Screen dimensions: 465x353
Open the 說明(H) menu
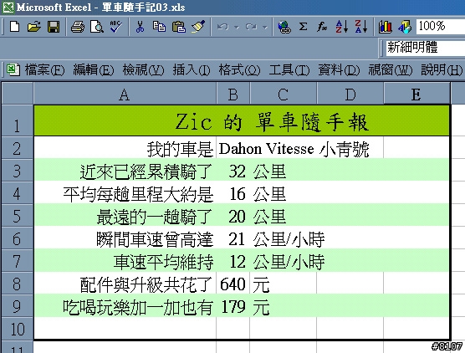click(442, 70)
